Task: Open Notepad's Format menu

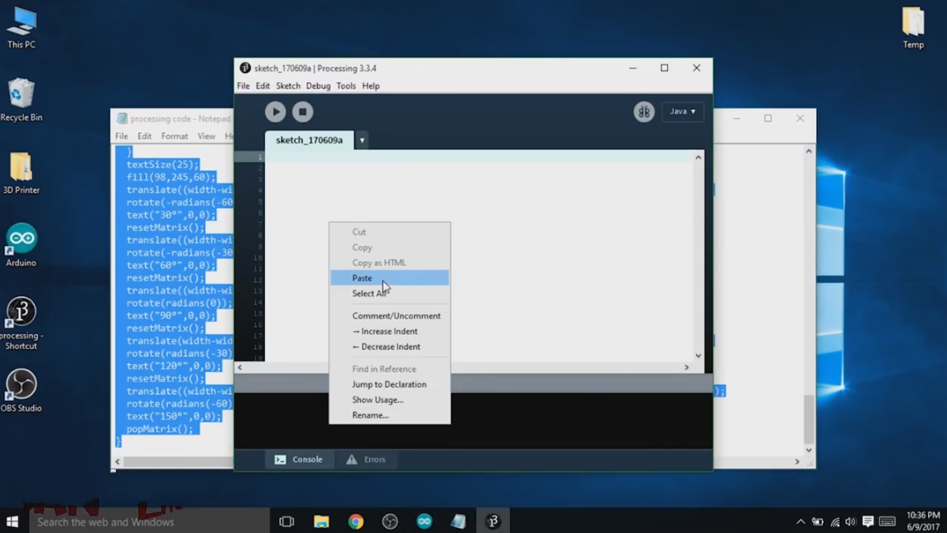Action: click(175, 137)
